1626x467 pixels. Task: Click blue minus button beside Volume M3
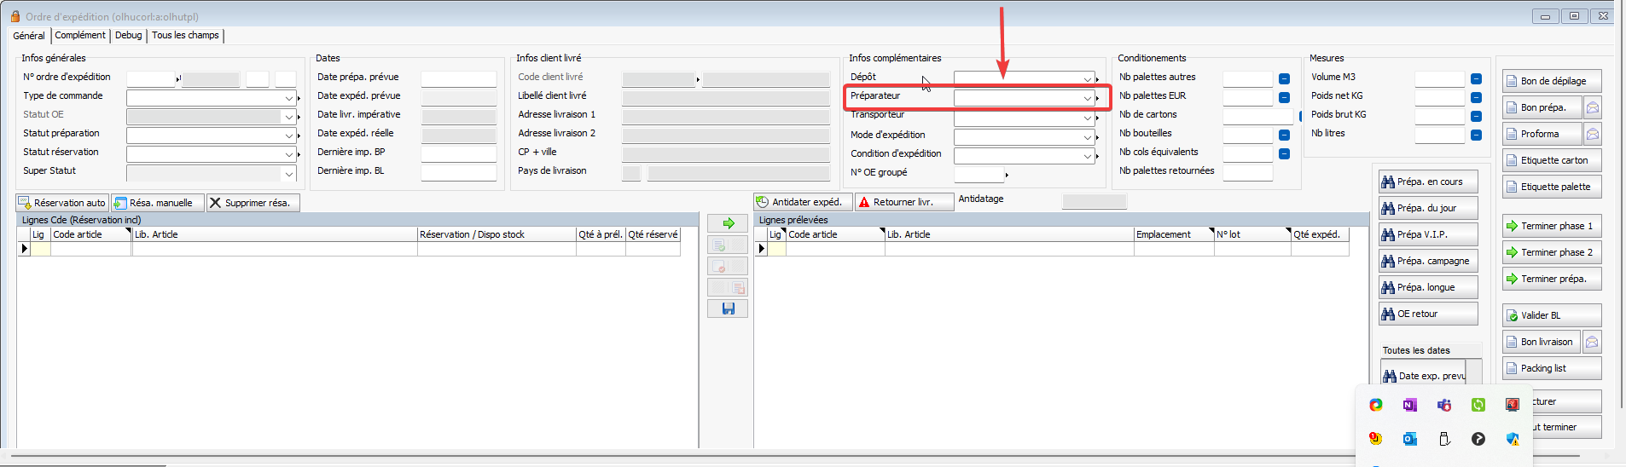click(x=1476, y=78)
